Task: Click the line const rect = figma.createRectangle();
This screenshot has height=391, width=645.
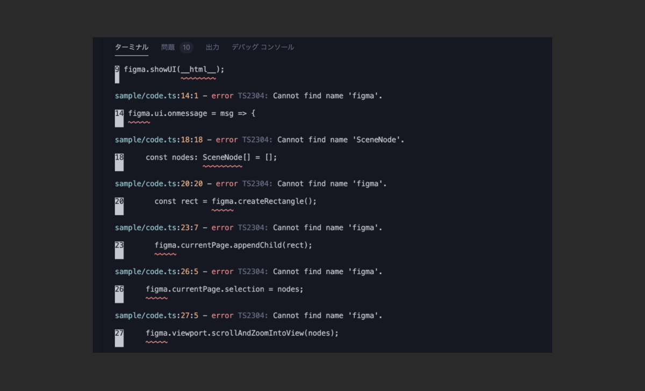Action: 235,201
